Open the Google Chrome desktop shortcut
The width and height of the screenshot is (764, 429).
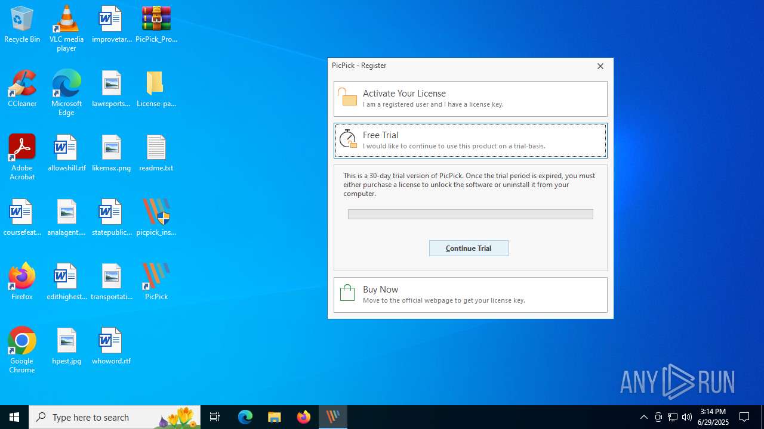(x=22, y=350)
